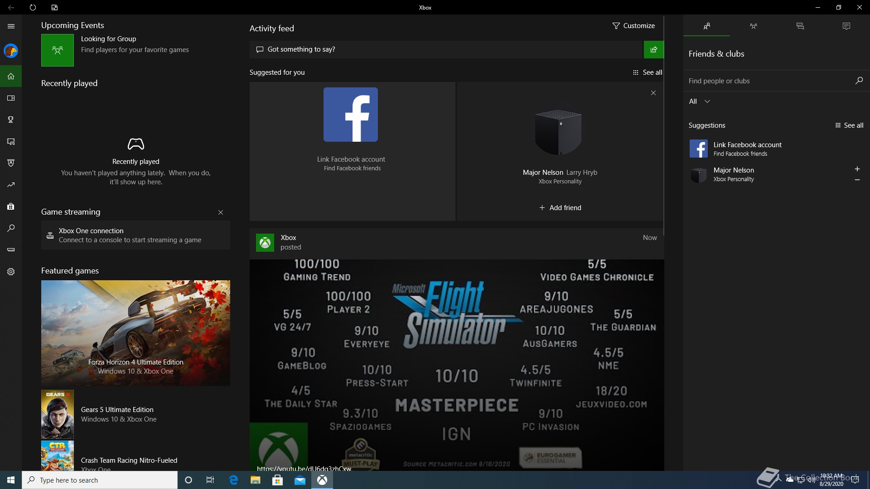Click the back arrow in title bar
870x489 pixels.
point(11,7)
